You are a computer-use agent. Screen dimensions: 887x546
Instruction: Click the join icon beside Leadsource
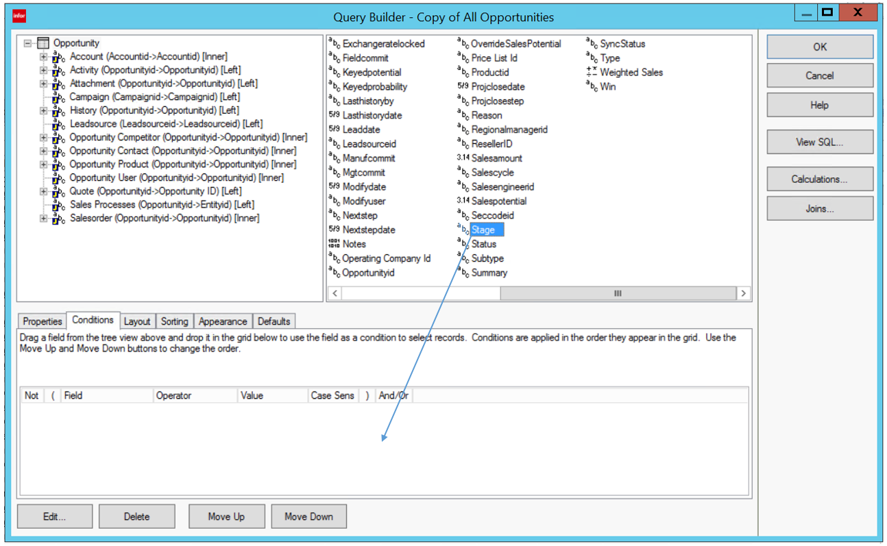(x=59, y=124)
